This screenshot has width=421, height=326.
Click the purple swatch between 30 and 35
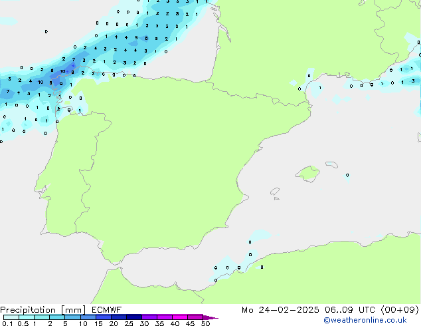pos(149,317)
